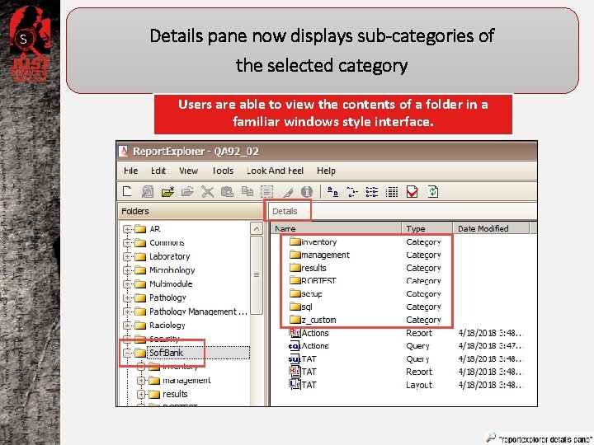Click the greyed-out report icon after New
The height and width of the screenshot is (445, 594).
point(148,192)
